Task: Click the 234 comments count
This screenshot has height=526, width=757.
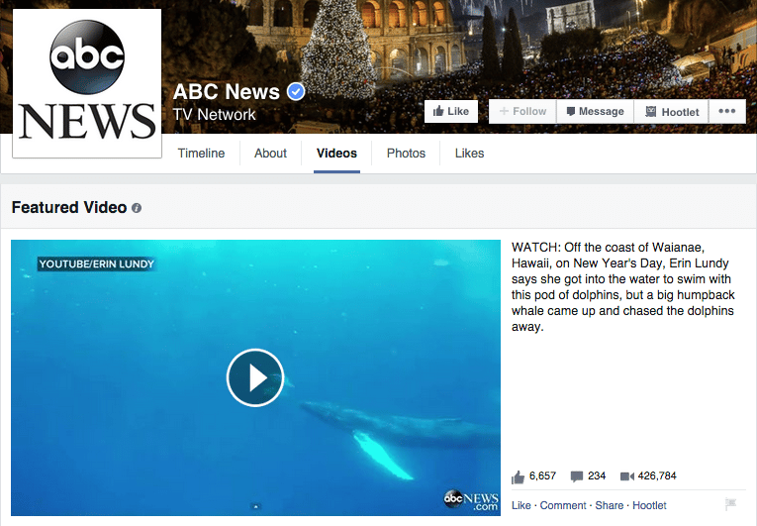Action: coord(597,475)
